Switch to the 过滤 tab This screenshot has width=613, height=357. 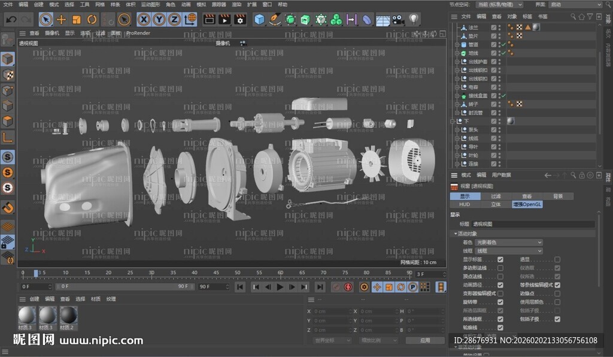tap(496, 196)
